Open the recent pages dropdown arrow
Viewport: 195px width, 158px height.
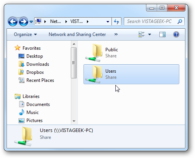(x=31, y=22)
